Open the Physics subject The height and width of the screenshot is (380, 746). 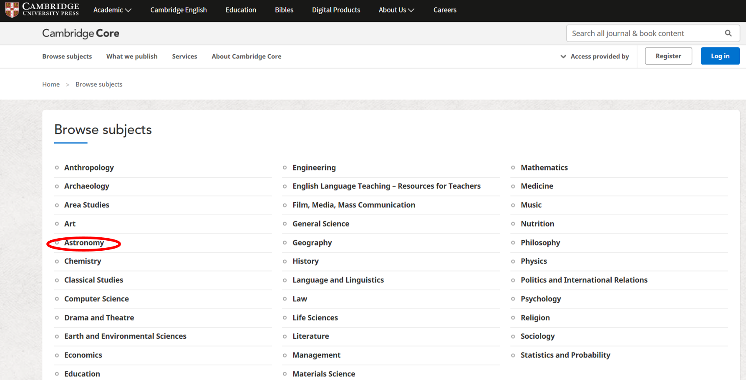point(534,261)
